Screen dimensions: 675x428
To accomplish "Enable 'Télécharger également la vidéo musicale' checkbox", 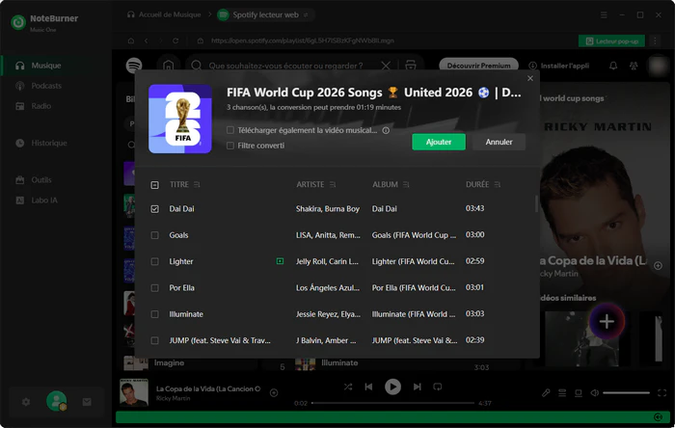I will click(x=230, y=130).
